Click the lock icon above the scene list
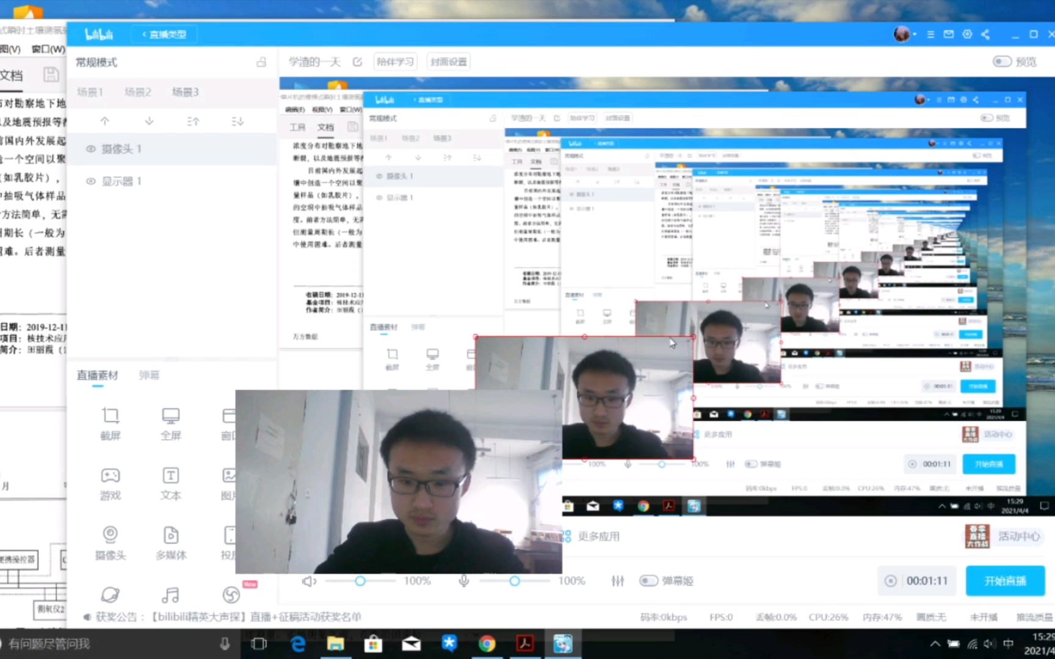This screenshot has width=1055, height=659. [x=262, y=62]
